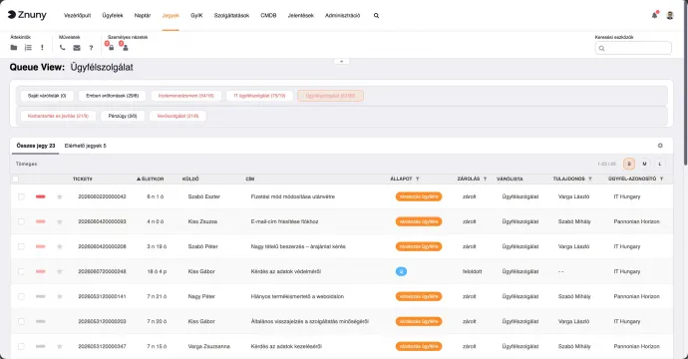The image size is (688, 359).
Task: Click the question mark action icon
Action: pos(91,48)
